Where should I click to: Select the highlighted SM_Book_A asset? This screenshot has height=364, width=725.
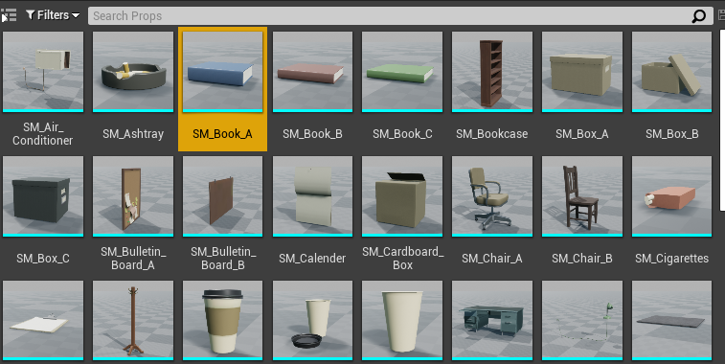click(222, 89)
